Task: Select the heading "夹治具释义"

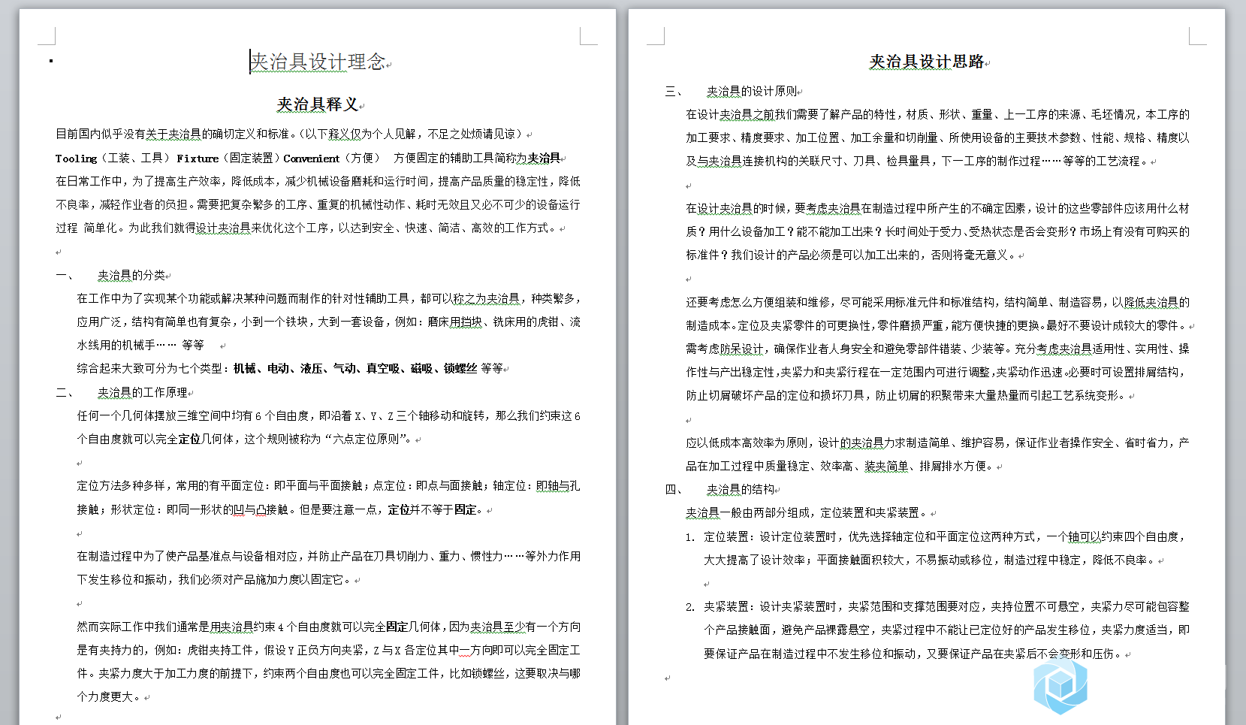Action: [318, 104]
